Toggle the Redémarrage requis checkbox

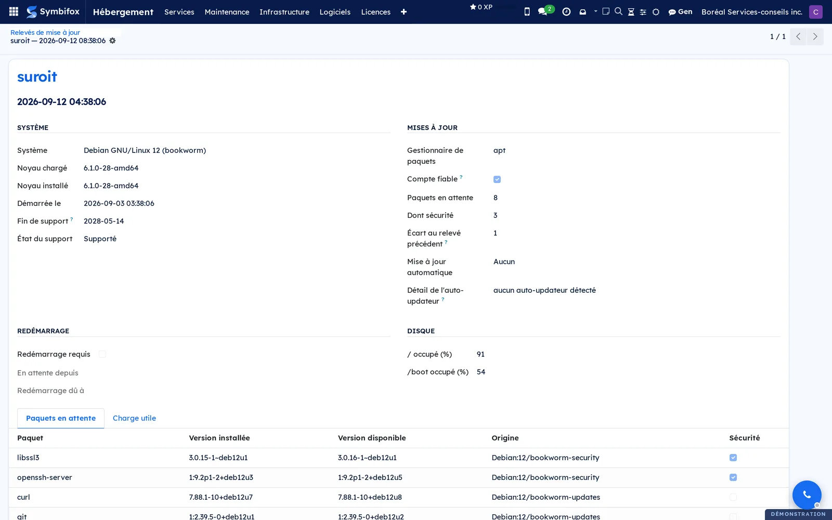pos(102,354)
